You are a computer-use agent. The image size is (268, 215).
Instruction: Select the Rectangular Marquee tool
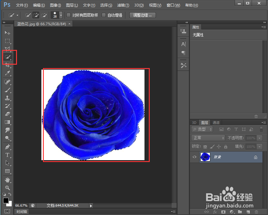click(7, 41)
